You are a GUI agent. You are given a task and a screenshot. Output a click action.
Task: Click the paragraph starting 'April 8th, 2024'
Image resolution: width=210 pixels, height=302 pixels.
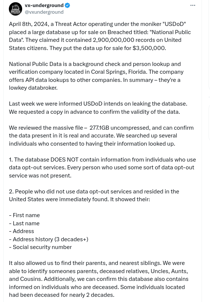100,36
